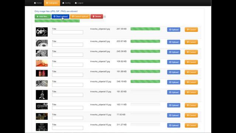Open thumbnail of triworks_objects13.jpg
This screenshot has height=133, width=236.
42,95
